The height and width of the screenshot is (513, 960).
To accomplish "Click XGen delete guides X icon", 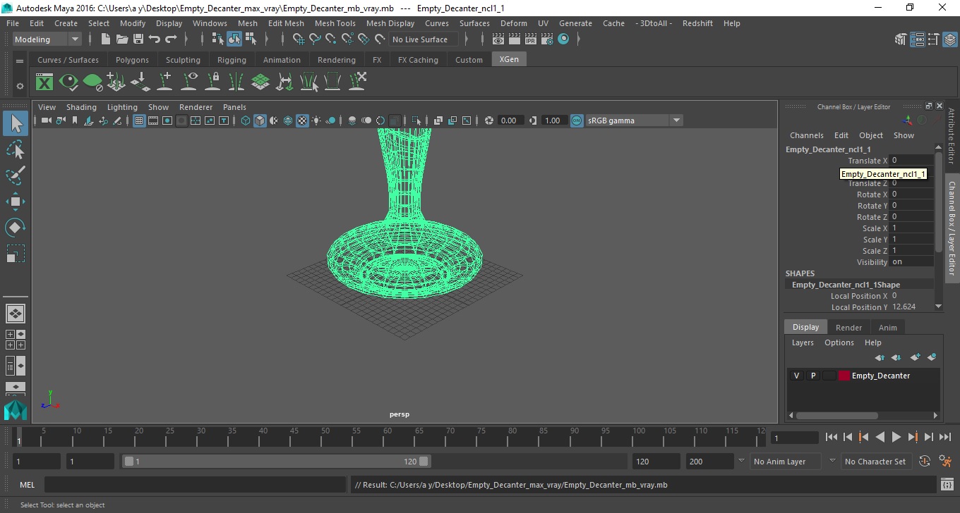I will [x=356, y=82].
